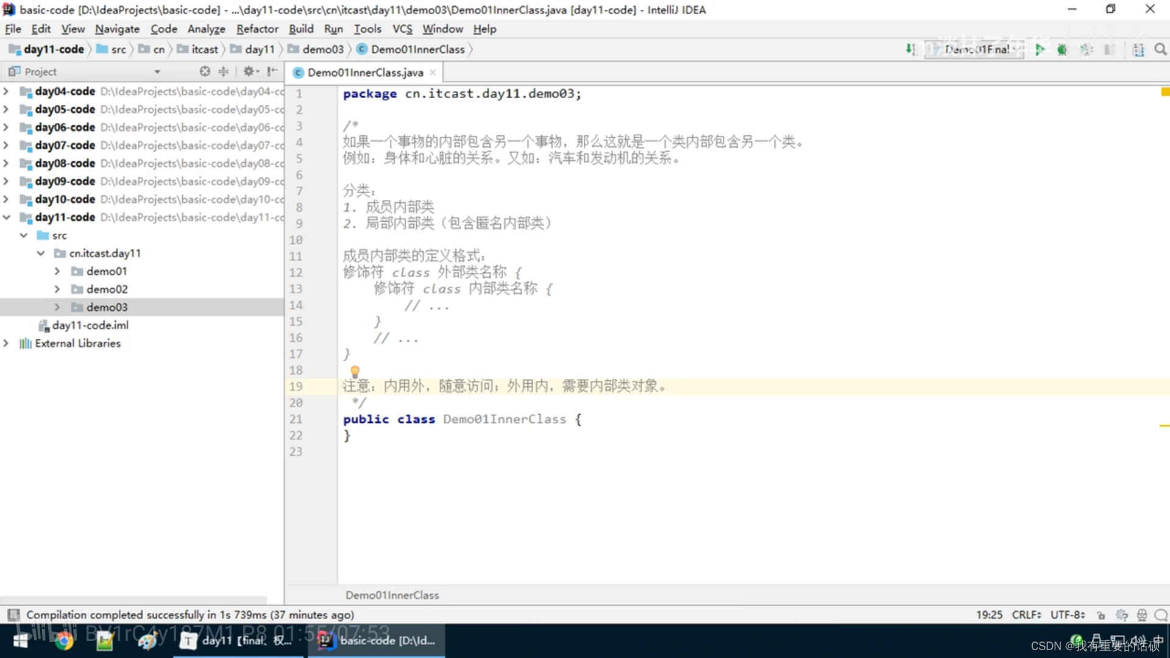The width and height of the screenshot is (1170, 658).
Task: Select Demo01InnerClass.java editor tab
Action: click(365, 73)
